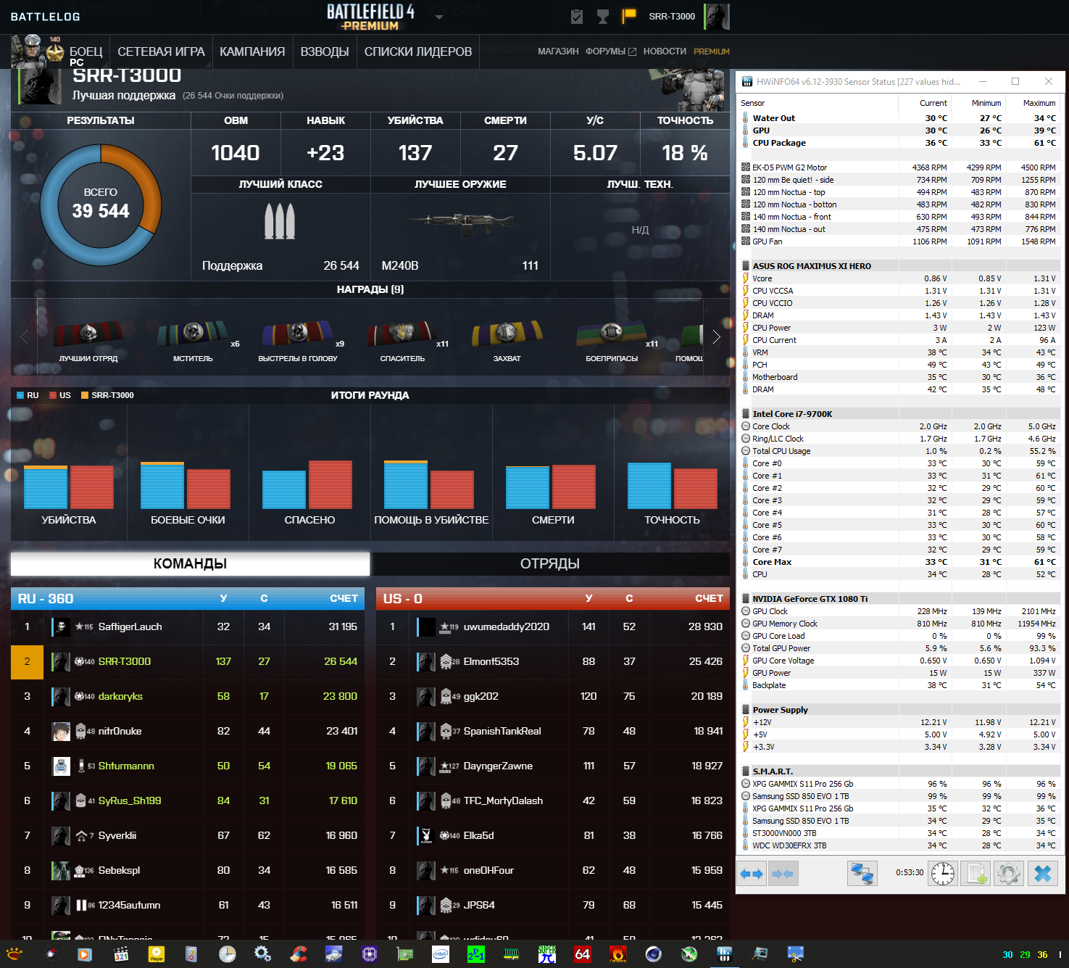The height and width of the screenshot is (968, 1069).
Task: Click the M240B best weapon image
Action: [x=459, y=222]
